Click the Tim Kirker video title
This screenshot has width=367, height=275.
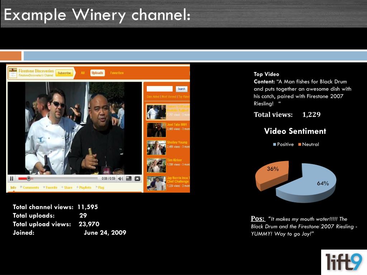coord(175,160)
